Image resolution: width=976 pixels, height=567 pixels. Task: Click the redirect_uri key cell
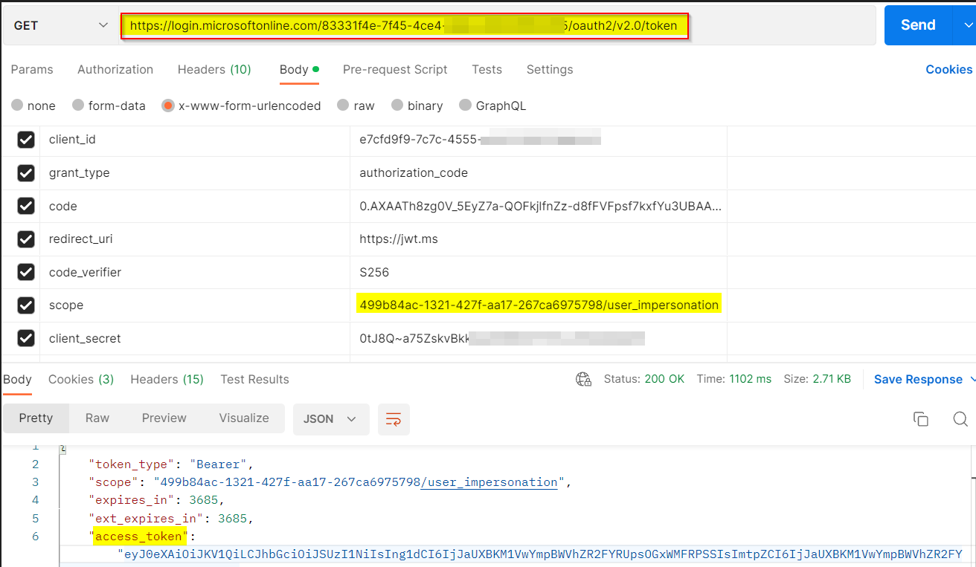195,239
